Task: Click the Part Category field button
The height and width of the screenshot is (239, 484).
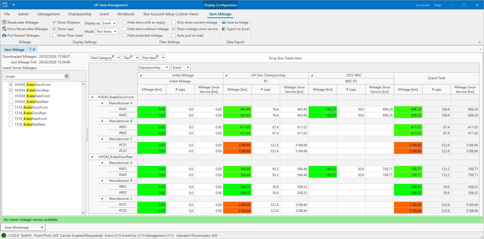Action: pos(102,58)
